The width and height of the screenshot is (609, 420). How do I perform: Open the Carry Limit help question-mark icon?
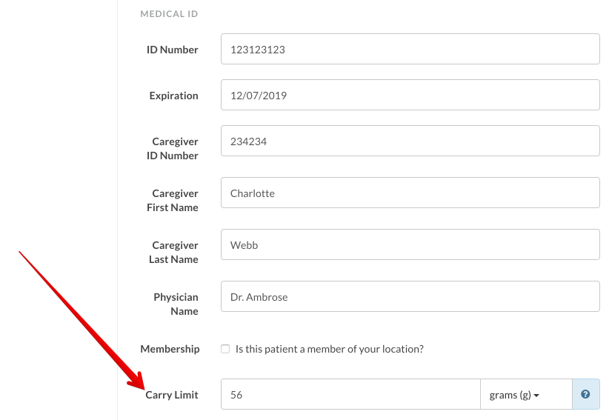point(585,394)
